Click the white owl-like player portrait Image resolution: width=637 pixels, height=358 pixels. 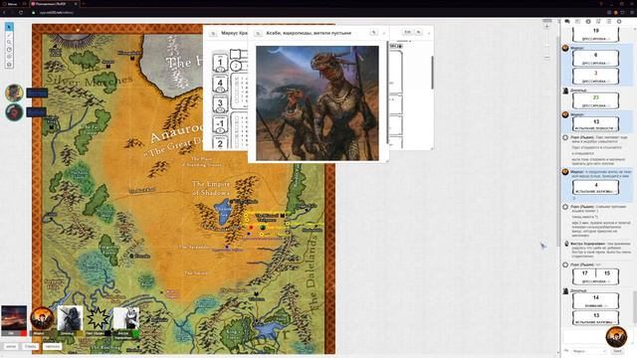[126, 318]
